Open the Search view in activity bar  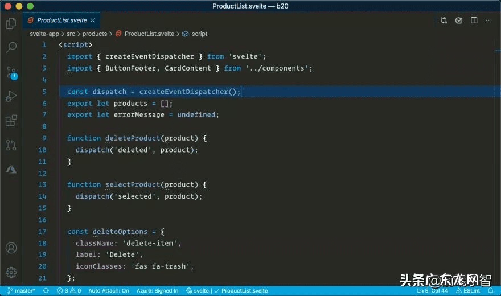(x=11, y=47)
